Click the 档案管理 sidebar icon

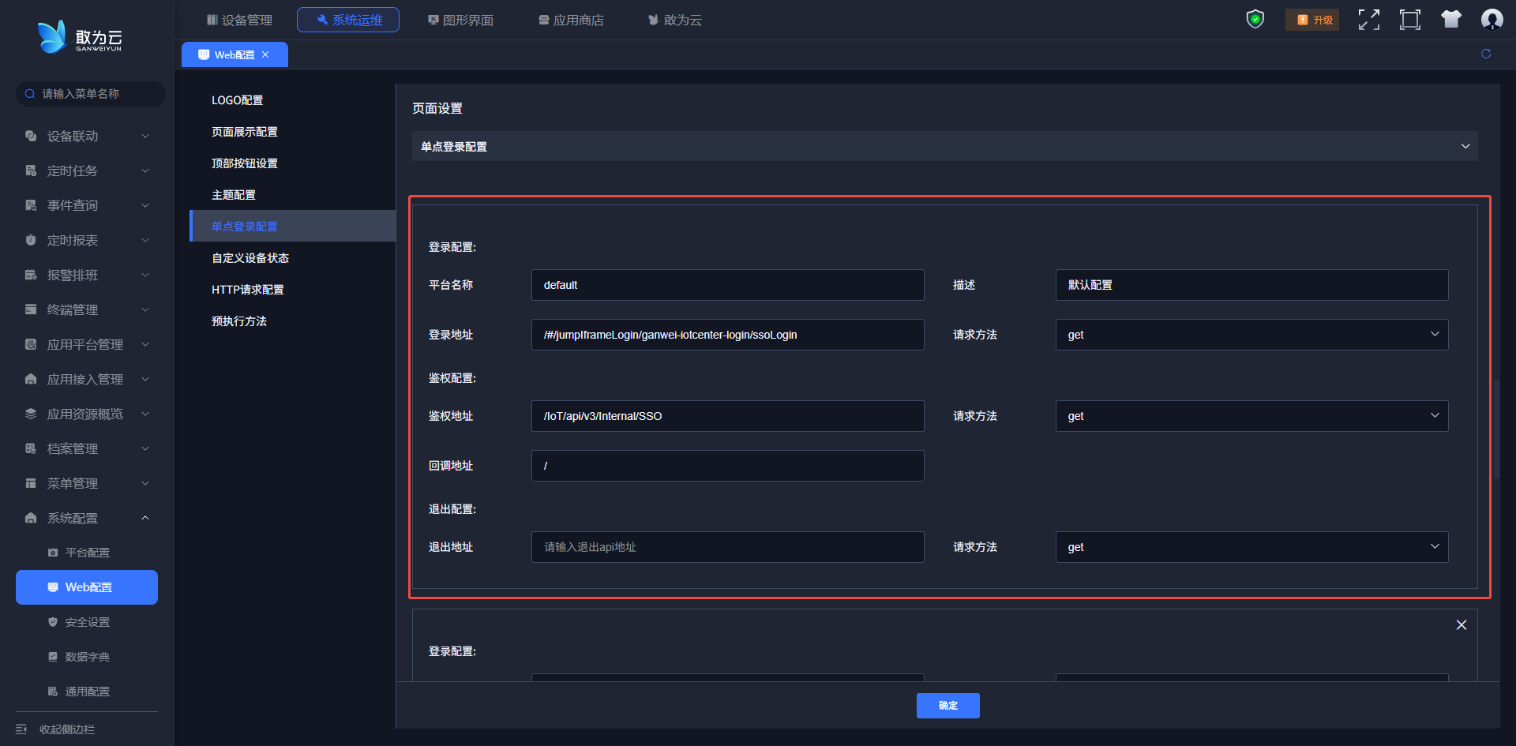[x=31, y=448]
